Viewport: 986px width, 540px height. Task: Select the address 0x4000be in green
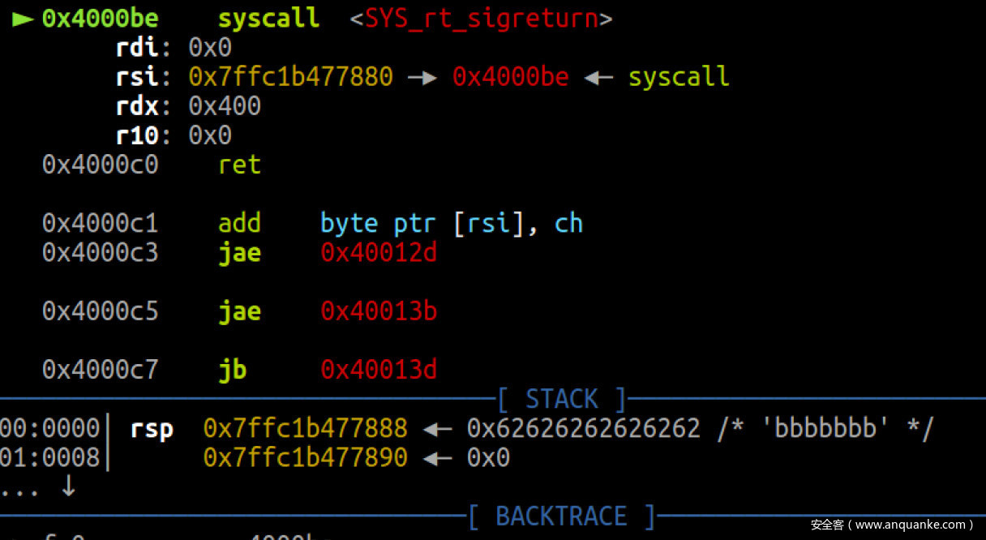(101, 19)
